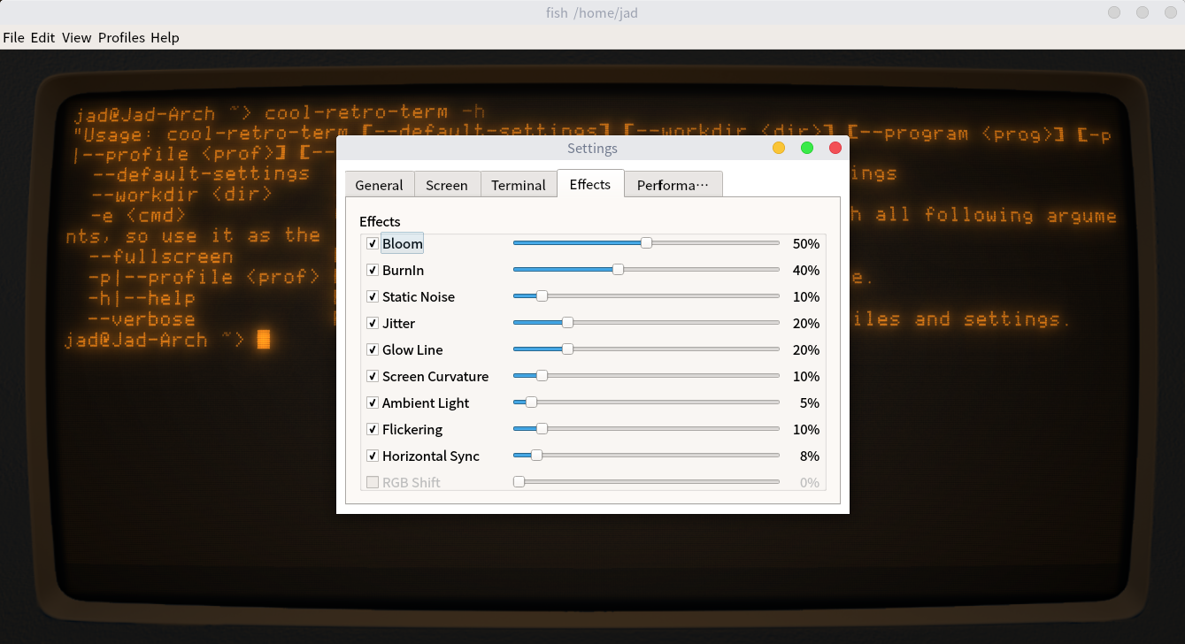Switch to the Terminal tab

point(519,185)
